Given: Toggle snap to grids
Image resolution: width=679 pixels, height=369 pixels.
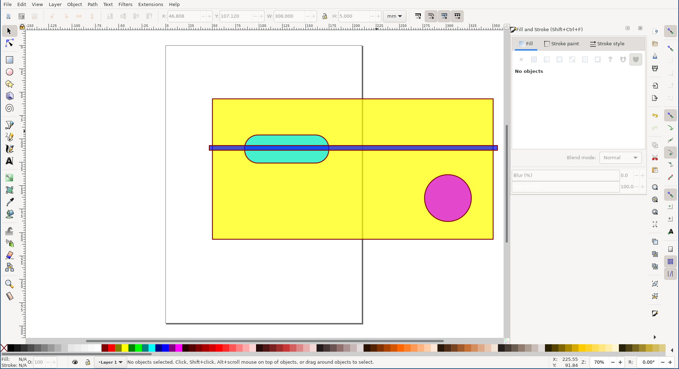Looking at the screenshot, I should pos(671,261).
